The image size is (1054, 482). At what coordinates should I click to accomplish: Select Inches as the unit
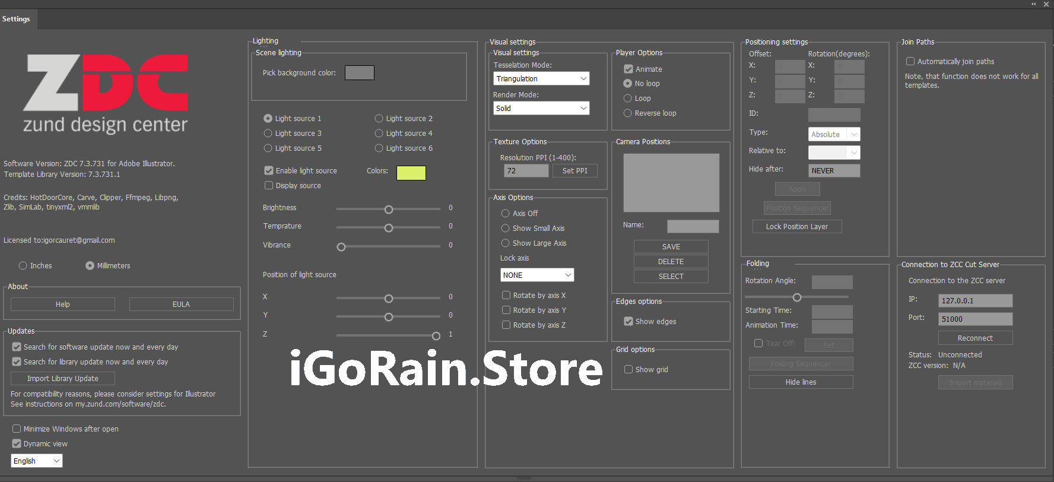click(x=23, y=266)
